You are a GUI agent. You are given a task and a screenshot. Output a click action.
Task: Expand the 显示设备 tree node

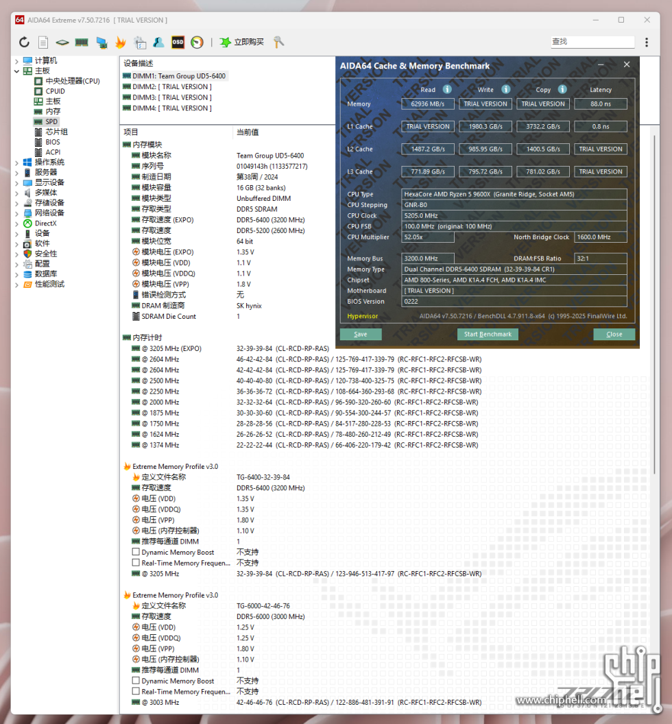[16, 183]
